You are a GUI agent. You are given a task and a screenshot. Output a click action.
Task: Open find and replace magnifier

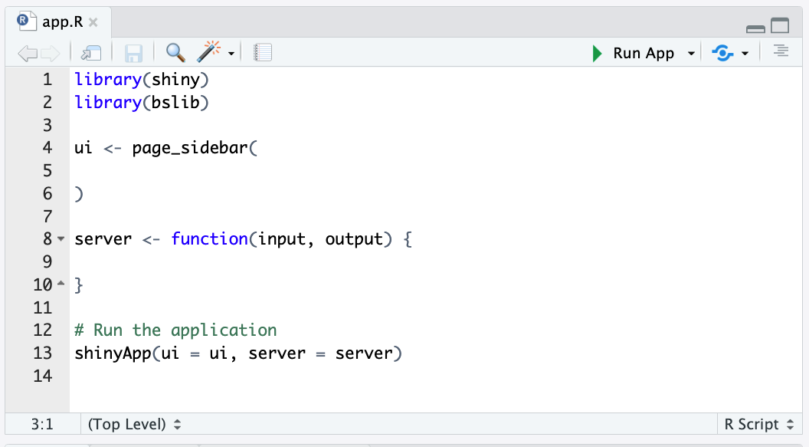pos(175,52)
